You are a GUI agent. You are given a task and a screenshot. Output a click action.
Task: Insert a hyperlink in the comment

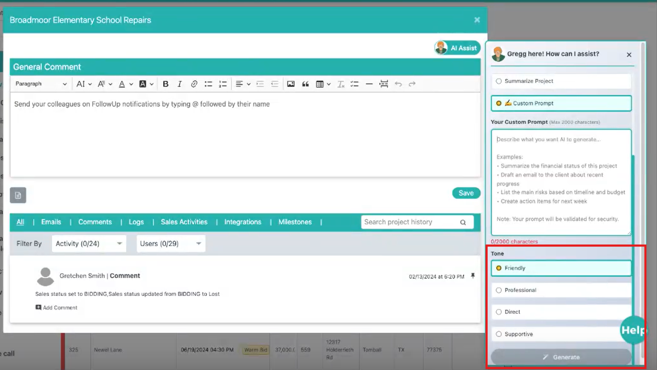coord(194,84)
